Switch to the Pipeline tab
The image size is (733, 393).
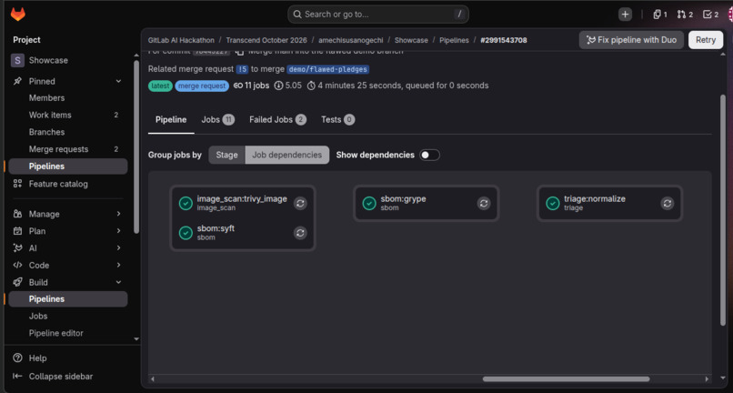pos(171,120)
